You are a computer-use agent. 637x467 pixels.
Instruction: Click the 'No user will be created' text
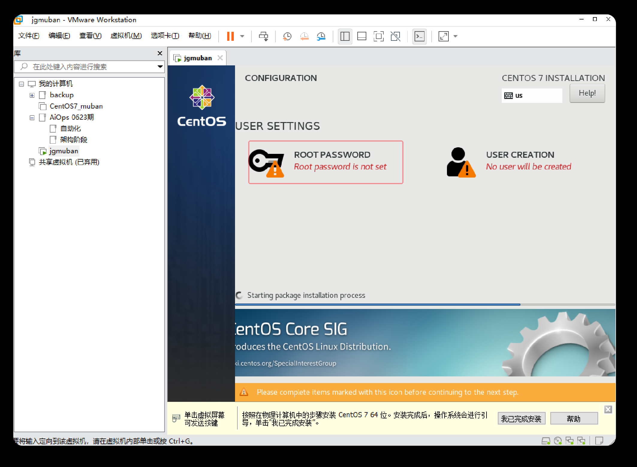click(528, 167)
